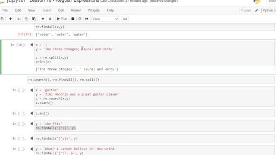Move selected cell up with the arrow

point(43,19)
